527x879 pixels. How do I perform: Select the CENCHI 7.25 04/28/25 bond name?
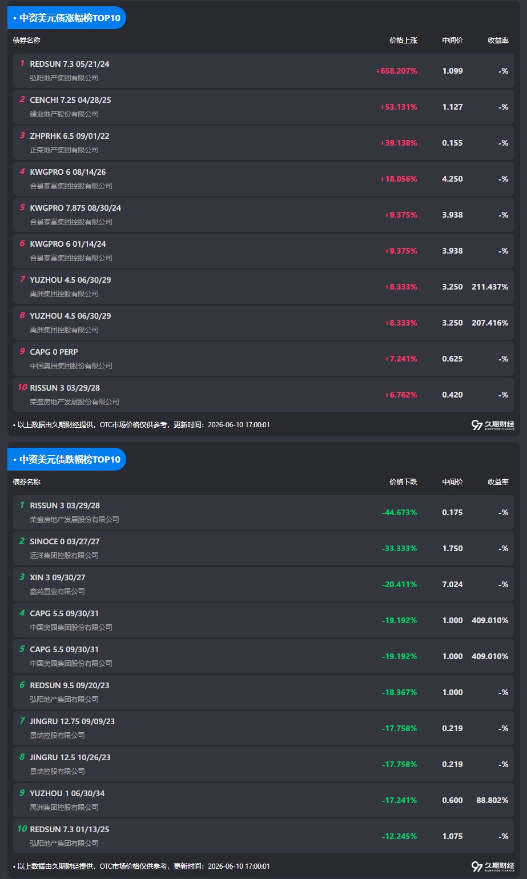coord(70,100)
